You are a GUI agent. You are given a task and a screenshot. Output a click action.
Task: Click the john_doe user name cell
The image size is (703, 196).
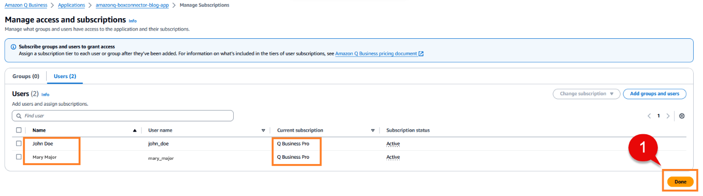pos(159,144)
